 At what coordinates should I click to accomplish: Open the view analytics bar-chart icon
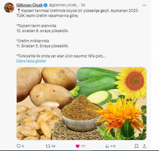click(107, 146)
